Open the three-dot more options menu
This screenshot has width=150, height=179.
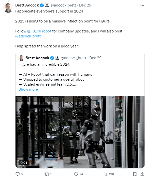point(142,5)
